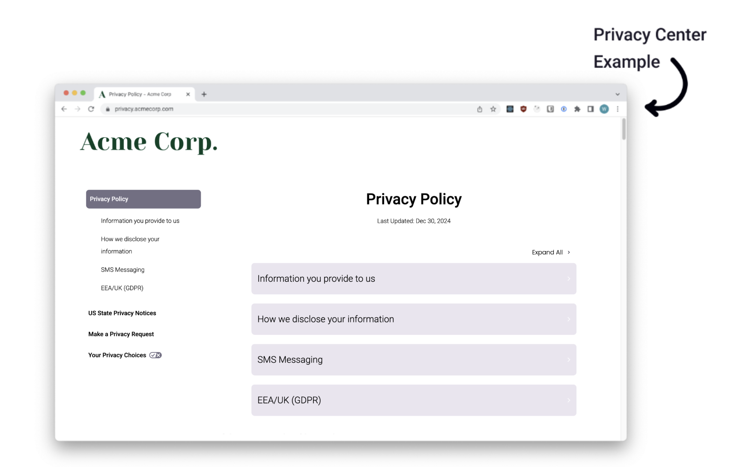Open US State Privacy Notices in sidebar
This screenshot has width=740, height=467.
(122, 313)
